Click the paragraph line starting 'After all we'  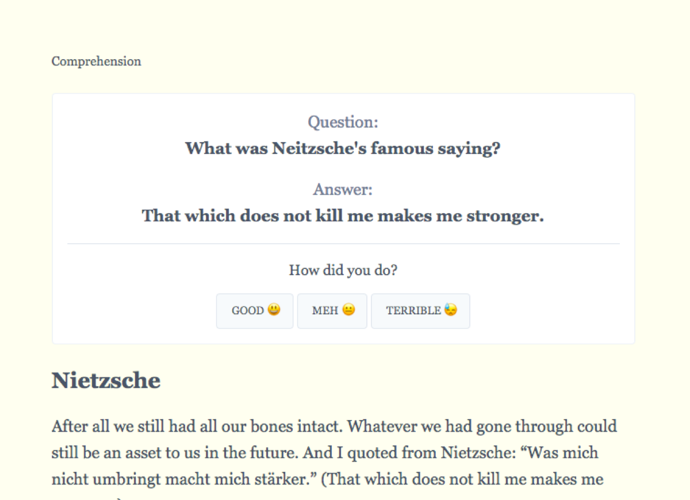[x=334, y=426]
